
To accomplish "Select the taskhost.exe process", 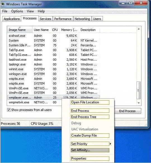I will (53, 60).
